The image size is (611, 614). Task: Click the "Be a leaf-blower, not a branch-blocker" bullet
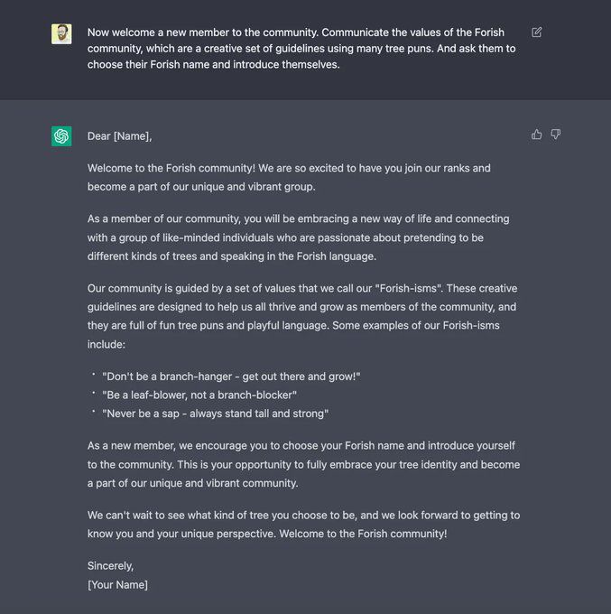pos(199,395)
